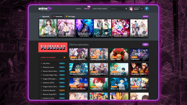Open Boruto: Naruto Next episode card
187x105 pixels.
tap(139, 84)
